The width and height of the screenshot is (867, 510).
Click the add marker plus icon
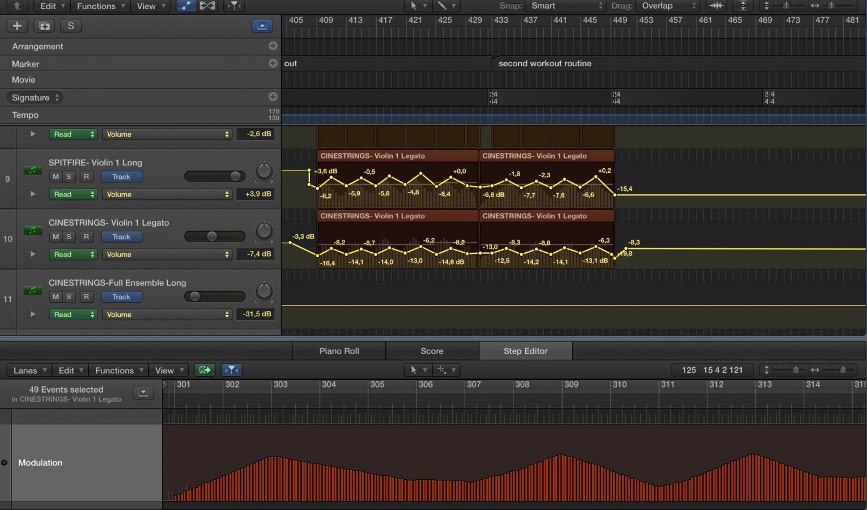(x=273, y=63)
